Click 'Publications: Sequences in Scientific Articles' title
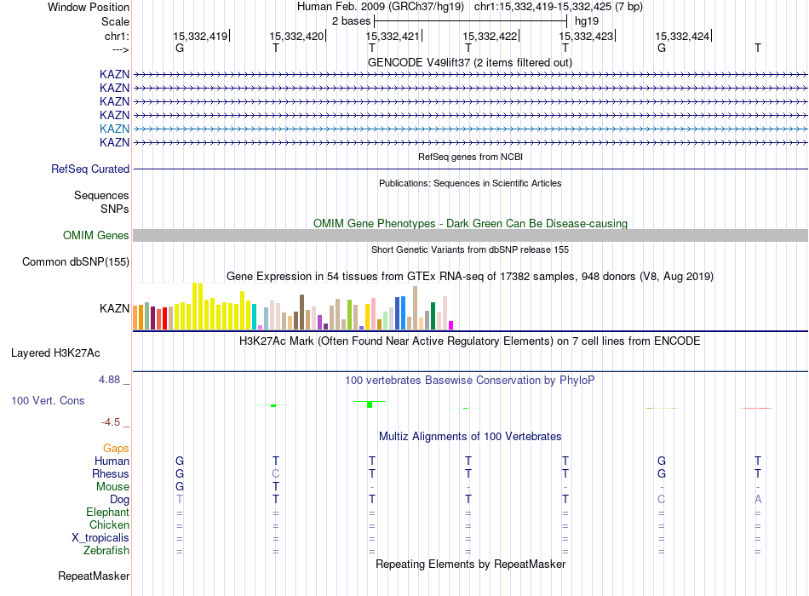 click(x=470, y=183)
